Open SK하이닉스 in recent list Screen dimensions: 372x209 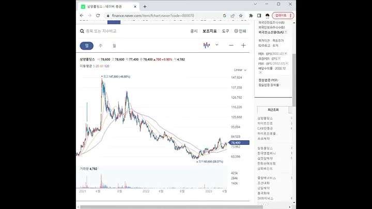pos(265,198)
